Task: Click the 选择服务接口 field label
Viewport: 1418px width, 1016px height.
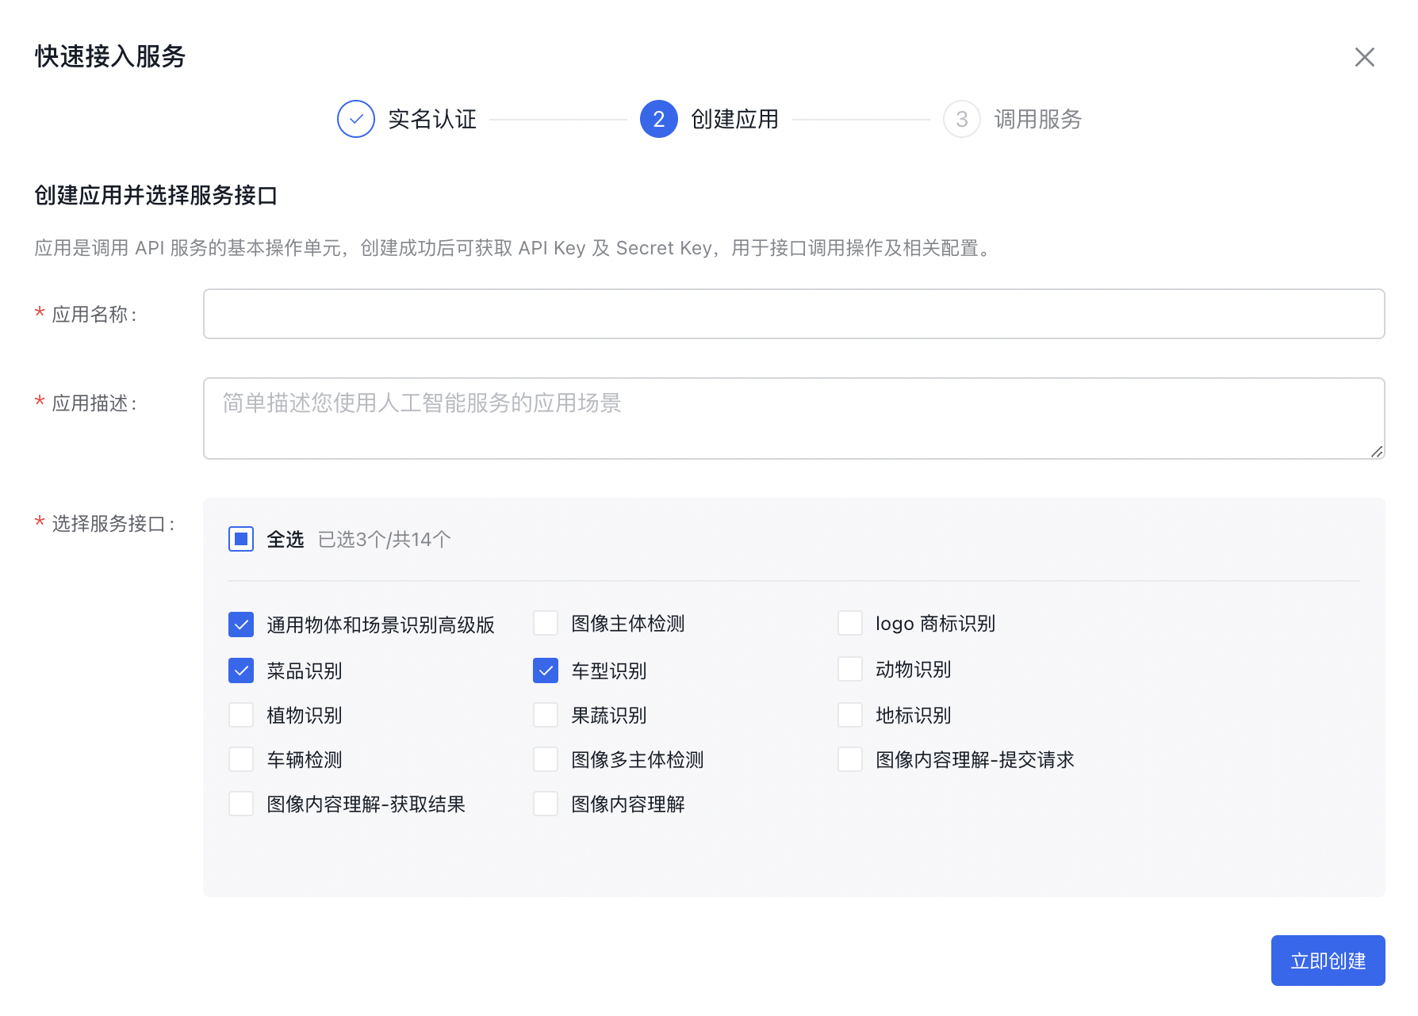Action: pyautogui.click(x=113, y=524)
